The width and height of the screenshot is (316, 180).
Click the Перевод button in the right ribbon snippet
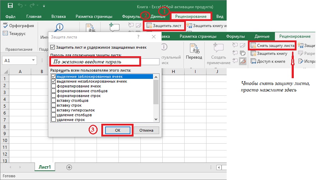click(x=194, y=52)
